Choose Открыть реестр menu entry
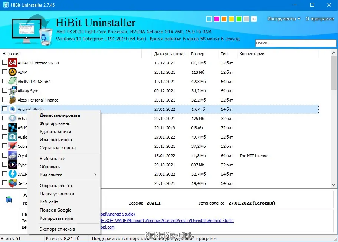The height and width of the screenshot is (242, 338). (x=64, y=186)
